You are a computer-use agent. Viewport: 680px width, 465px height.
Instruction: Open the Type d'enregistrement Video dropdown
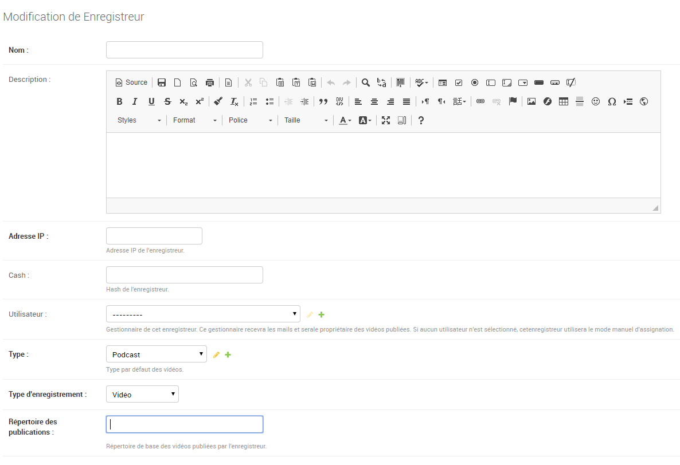pyautogui.click(x=142, y=394)
